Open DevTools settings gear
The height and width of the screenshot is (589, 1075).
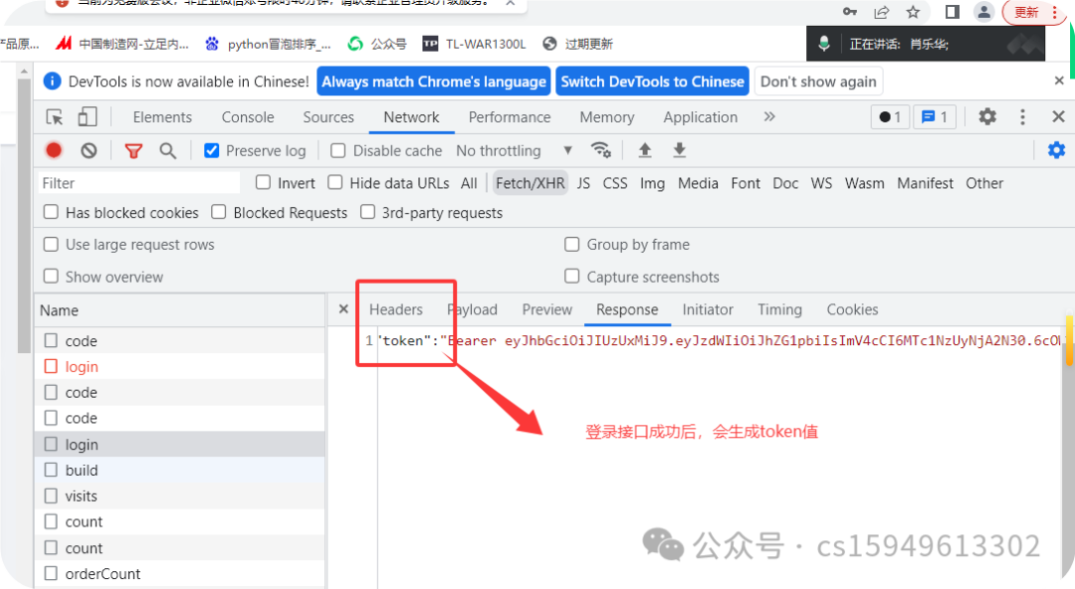point(987,116)
